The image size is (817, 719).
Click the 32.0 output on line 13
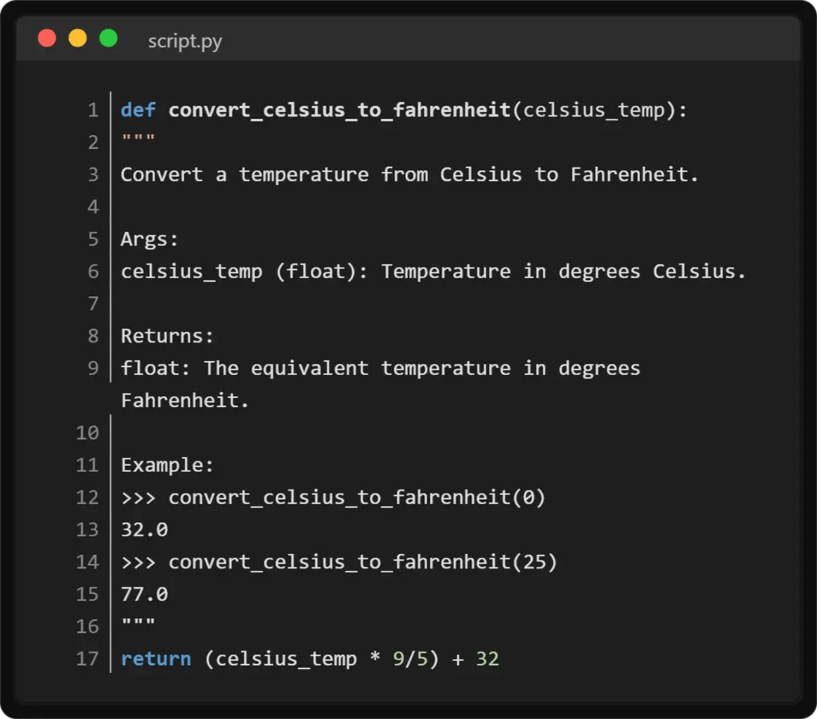[x=144, y=530]
